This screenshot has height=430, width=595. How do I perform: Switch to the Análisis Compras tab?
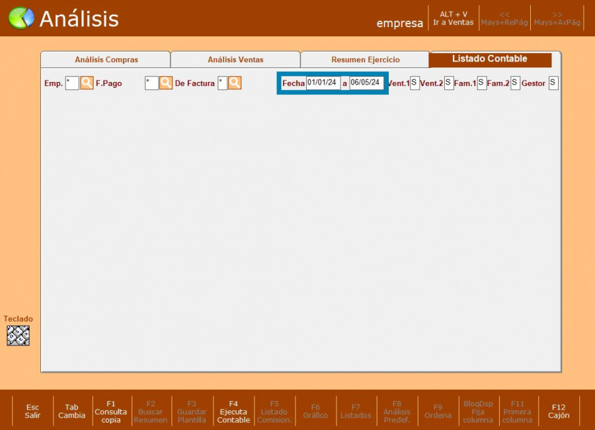pyautogui.click(x=106, y=60)
